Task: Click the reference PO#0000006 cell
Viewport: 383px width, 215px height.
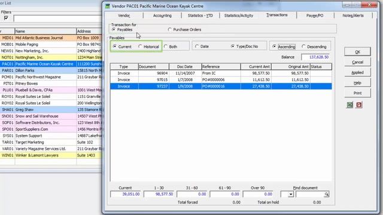Action: [x=221, y=79]
